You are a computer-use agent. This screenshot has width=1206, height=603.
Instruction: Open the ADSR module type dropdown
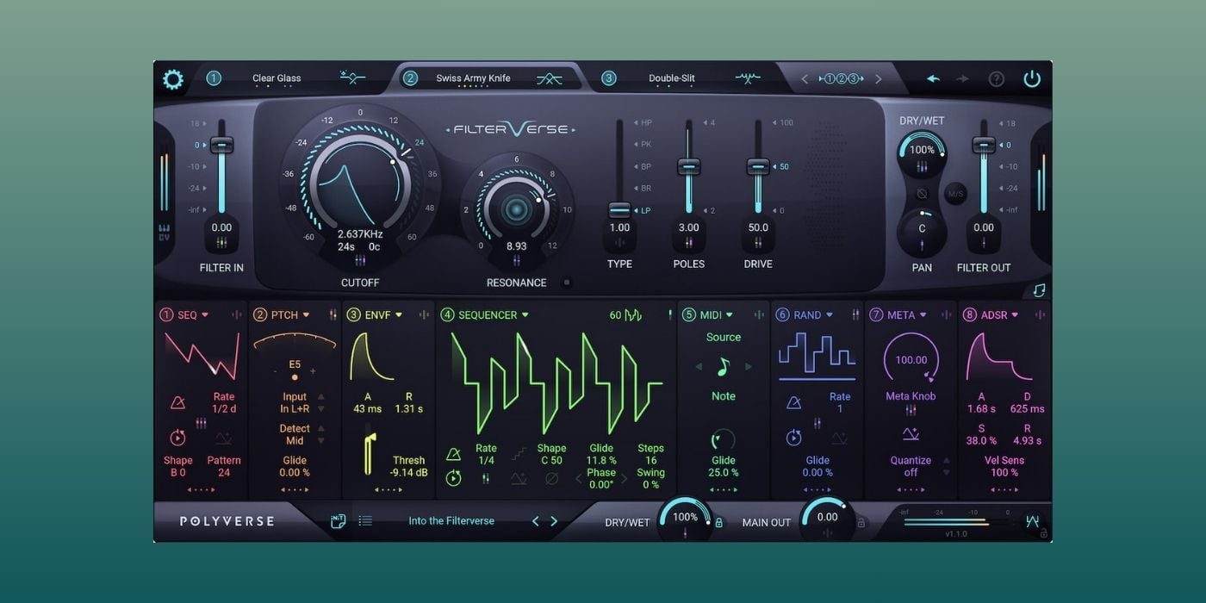pos(1015,315)
